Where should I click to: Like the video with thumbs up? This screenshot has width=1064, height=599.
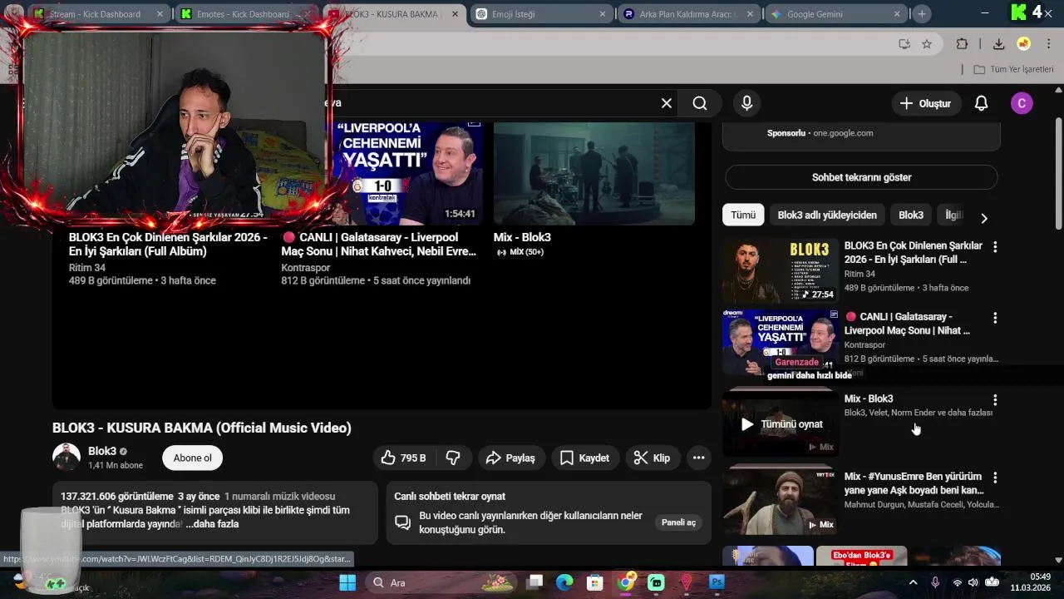tap(404, 458)
